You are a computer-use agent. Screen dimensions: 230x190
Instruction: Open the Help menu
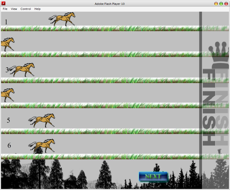click(37, 9)
